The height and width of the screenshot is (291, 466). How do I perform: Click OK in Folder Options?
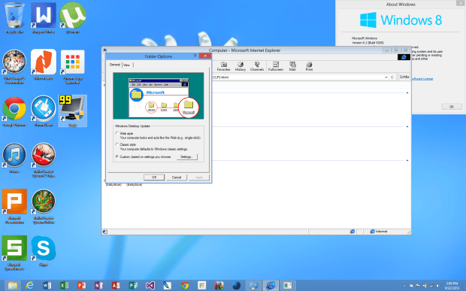tap(154, 177)
